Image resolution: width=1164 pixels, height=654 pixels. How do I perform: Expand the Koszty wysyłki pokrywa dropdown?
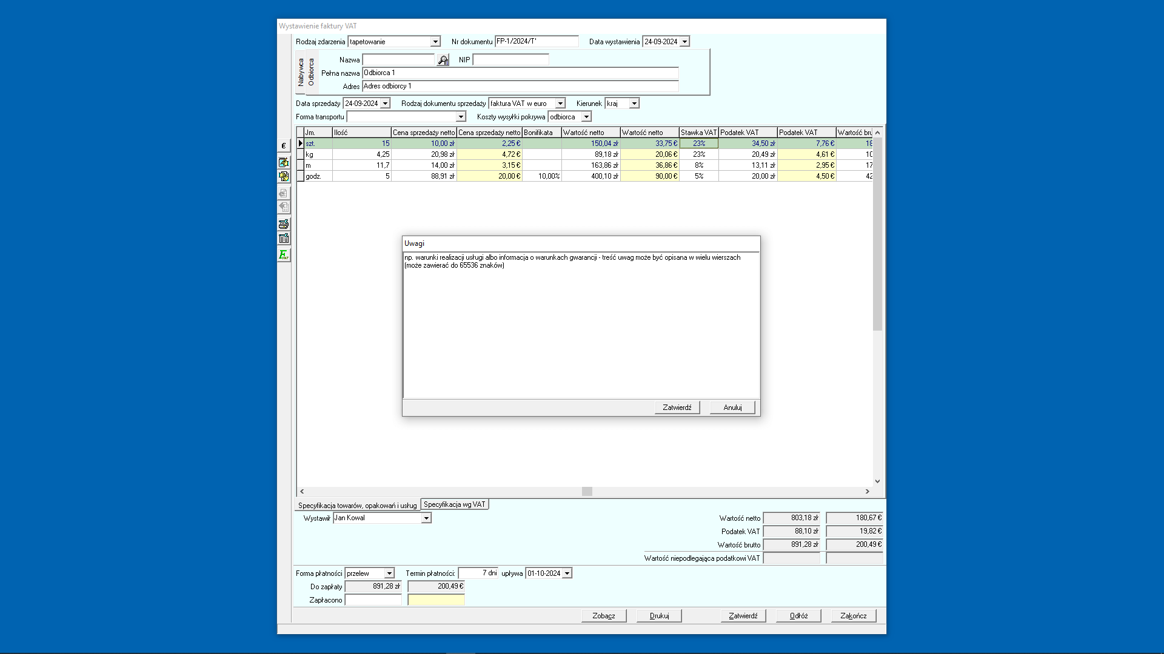(x=586, y=117)
